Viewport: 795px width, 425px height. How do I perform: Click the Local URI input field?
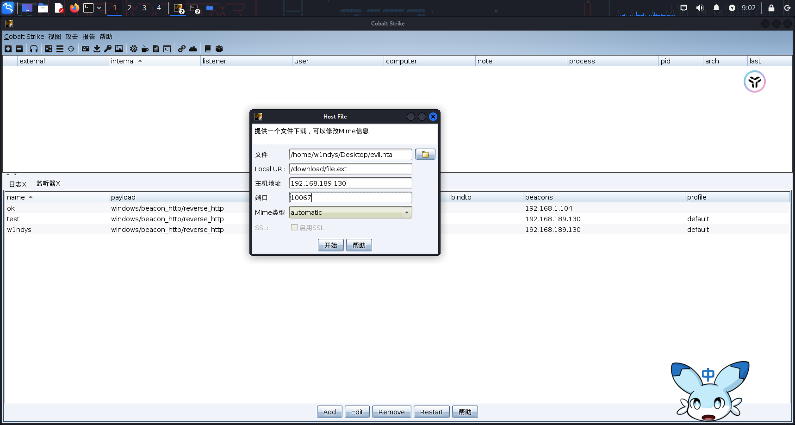350,169
